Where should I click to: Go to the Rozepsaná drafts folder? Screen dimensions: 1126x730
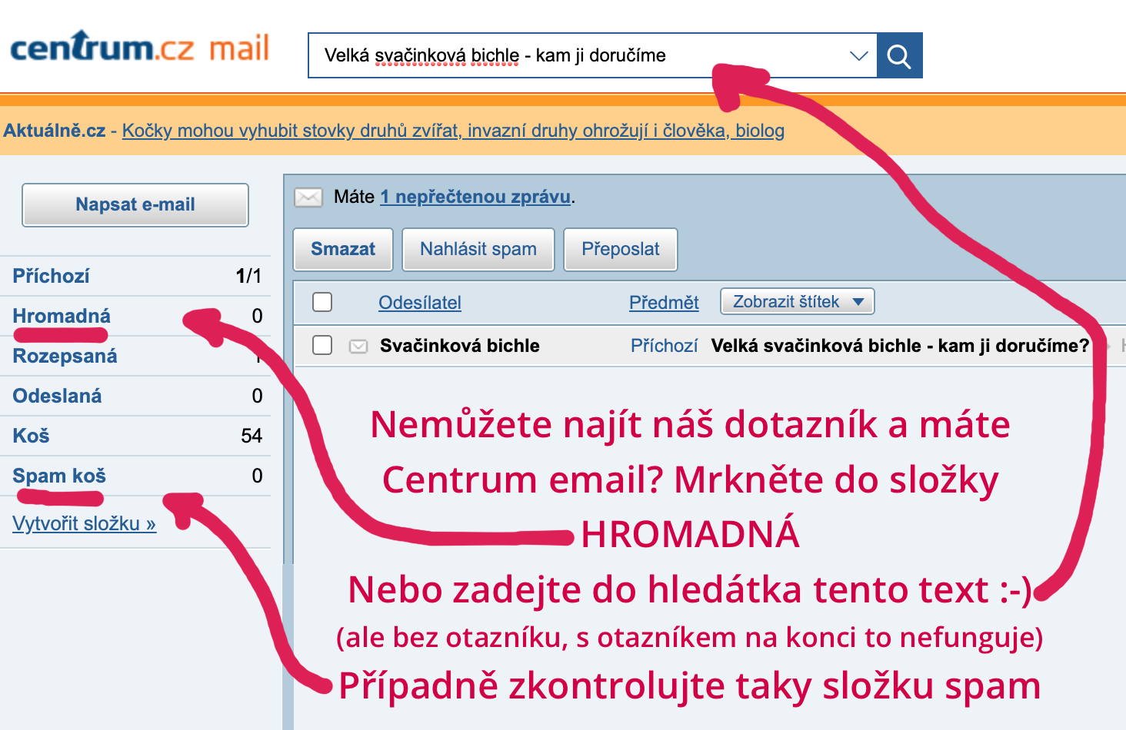point(65,356)
